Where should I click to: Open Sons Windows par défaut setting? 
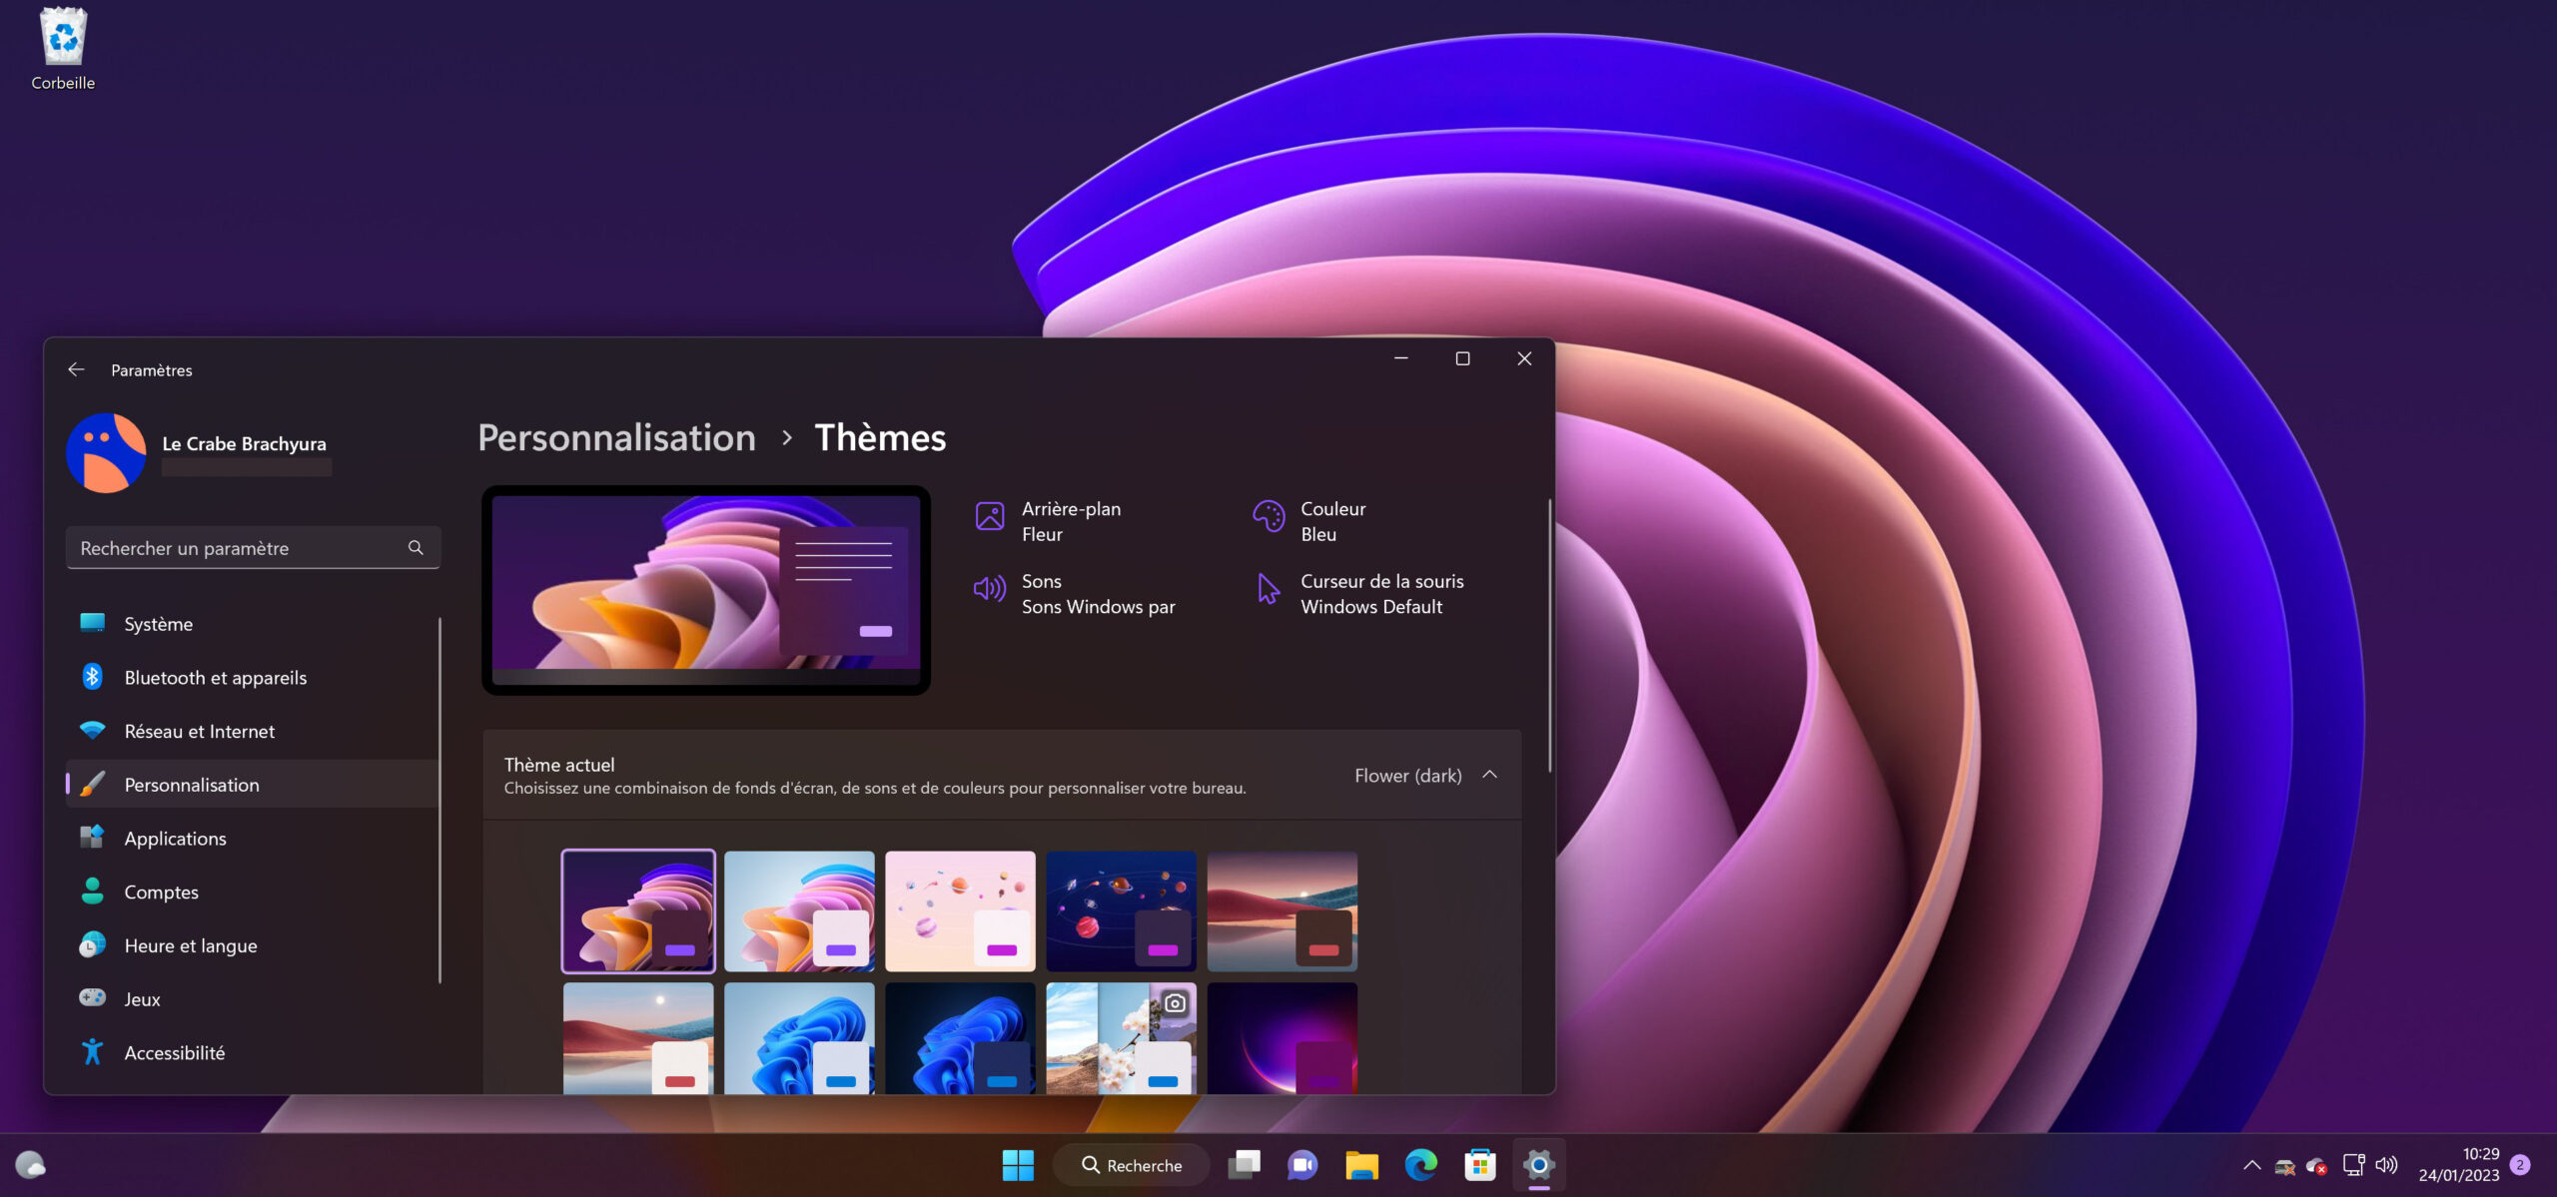tap(1075, 594)
